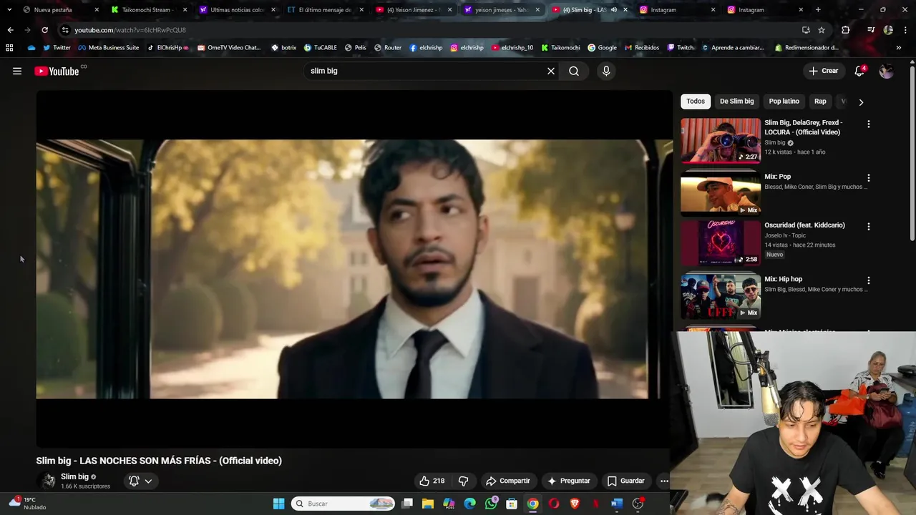This screenshot has height=515, width=916.
Task: Select the Todos filter chip
Action: pyautogui.click(x=696, y=102)
